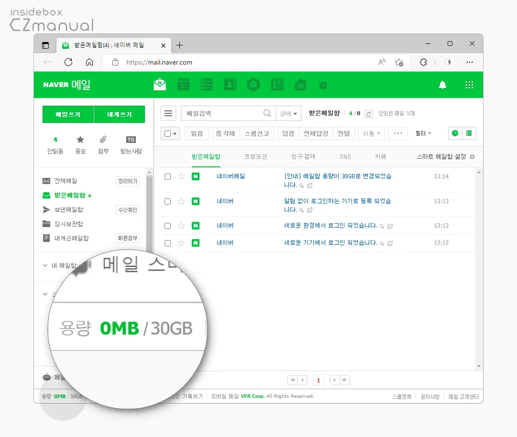The height and width of the screenshot is (437, 517).
Task: Click page number 1 in pagination
Action: click(x=318, y=380)
